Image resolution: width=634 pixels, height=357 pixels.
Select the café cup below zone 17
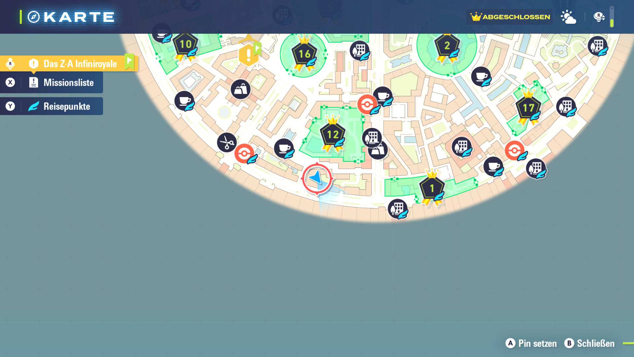[493, 166]
